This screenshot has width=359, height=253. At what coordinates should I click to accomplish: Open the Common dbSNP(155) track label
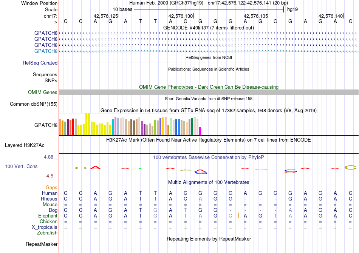point(34,104)
